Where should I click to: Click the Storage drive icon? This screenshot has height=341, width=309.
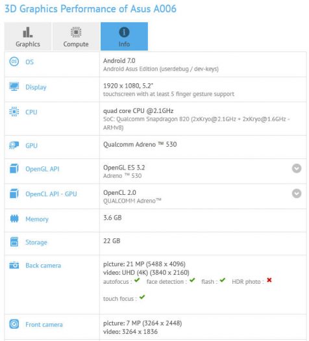(x=14, y=242)
